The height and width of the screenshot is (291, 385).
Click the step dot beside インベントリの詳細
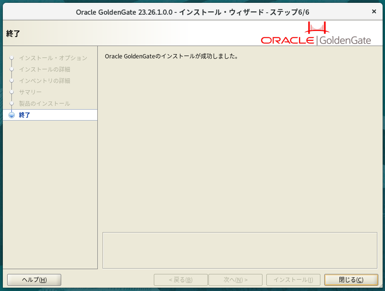[x=12, y=81]
